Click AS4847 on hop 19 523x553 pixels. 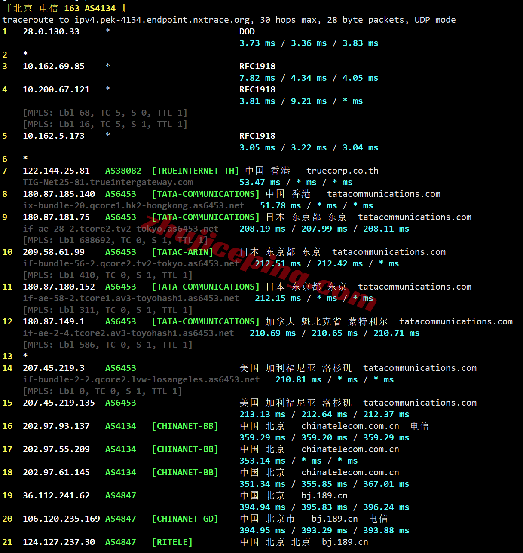coord(121,495)
